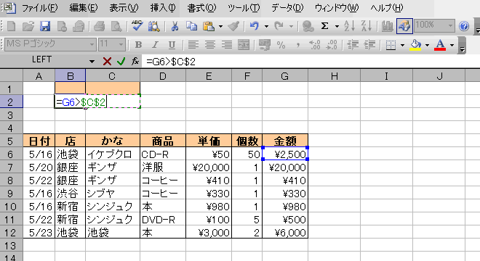The image size is (480, 261).
Task: Open the ツール(T) menu
Action: (x=244, y=8)
